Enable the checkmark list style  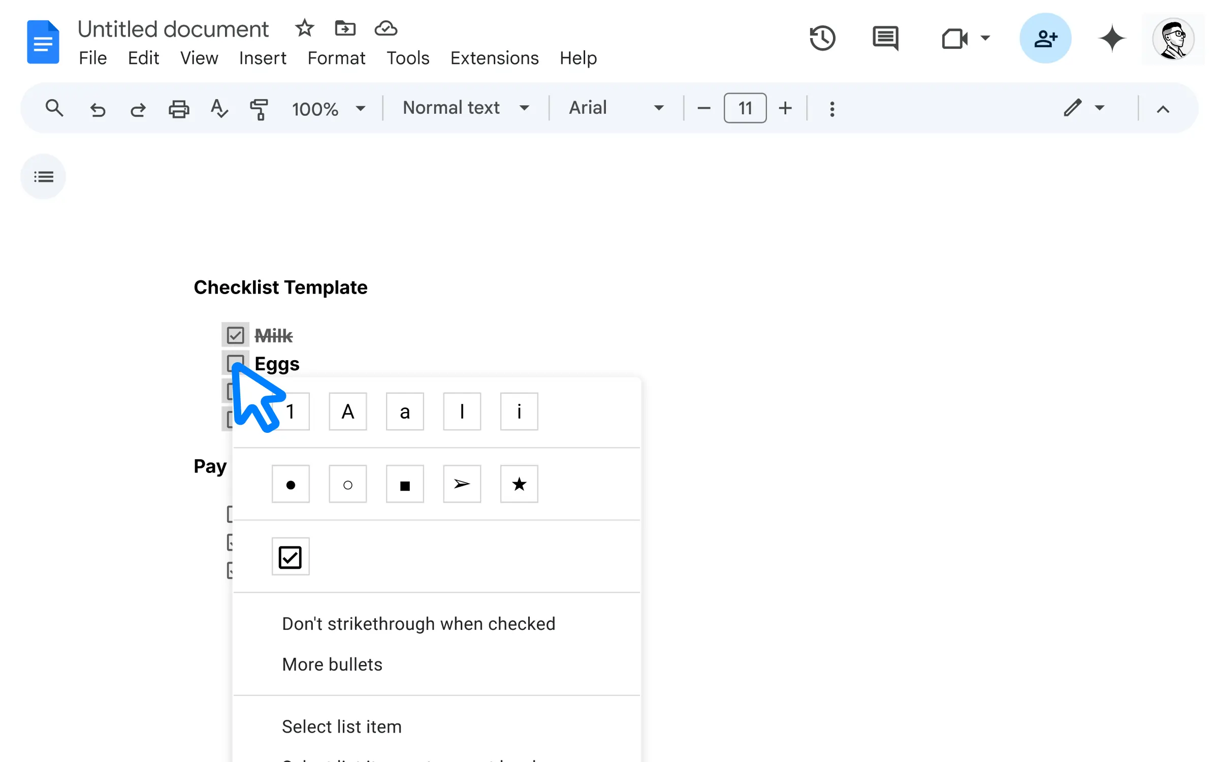pyautogui.click(x=290, y=556)
